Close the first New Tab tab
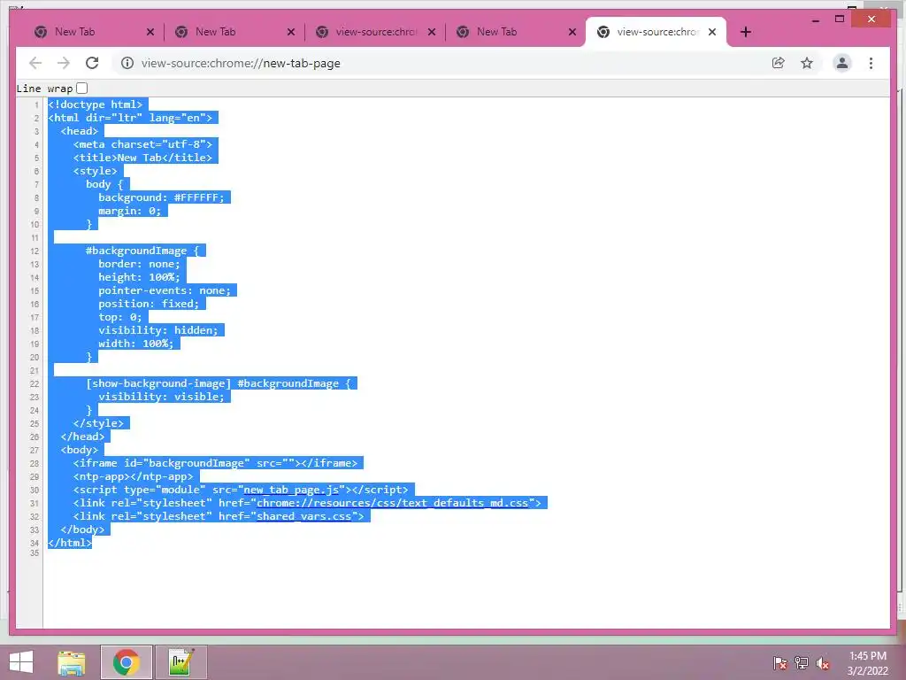This screenshot has height=680, width=906. [150, 32]
